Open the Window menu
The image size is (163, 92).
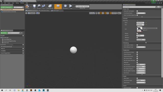pyautogui.click(x=22, y=3)
